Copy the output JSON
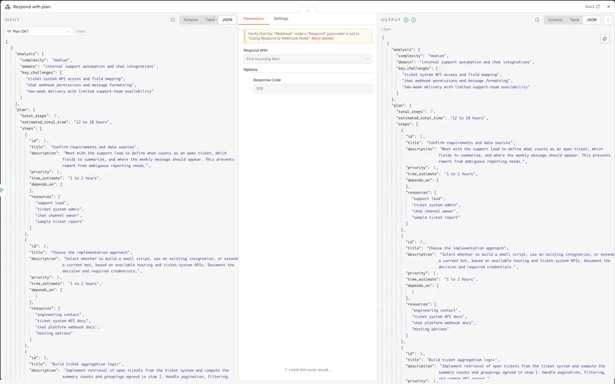 pos(605,39)
